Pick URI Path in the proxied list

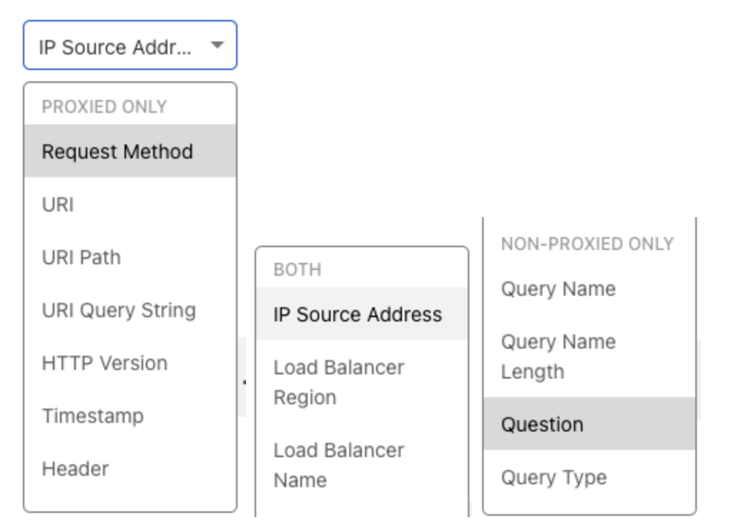point(82,258)
